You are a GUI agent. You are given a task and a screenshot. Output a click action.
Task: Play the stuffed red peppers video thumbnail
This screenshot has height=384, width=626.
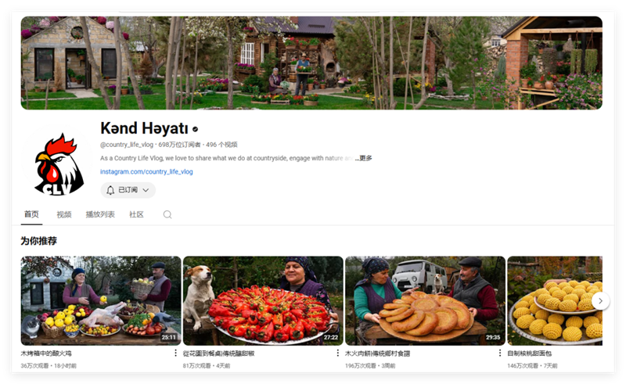[x=263, y=300]
